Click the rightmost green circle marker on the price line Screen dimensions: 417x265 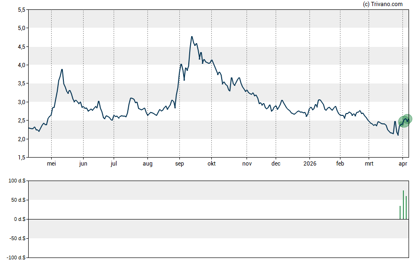pos(408,119)
